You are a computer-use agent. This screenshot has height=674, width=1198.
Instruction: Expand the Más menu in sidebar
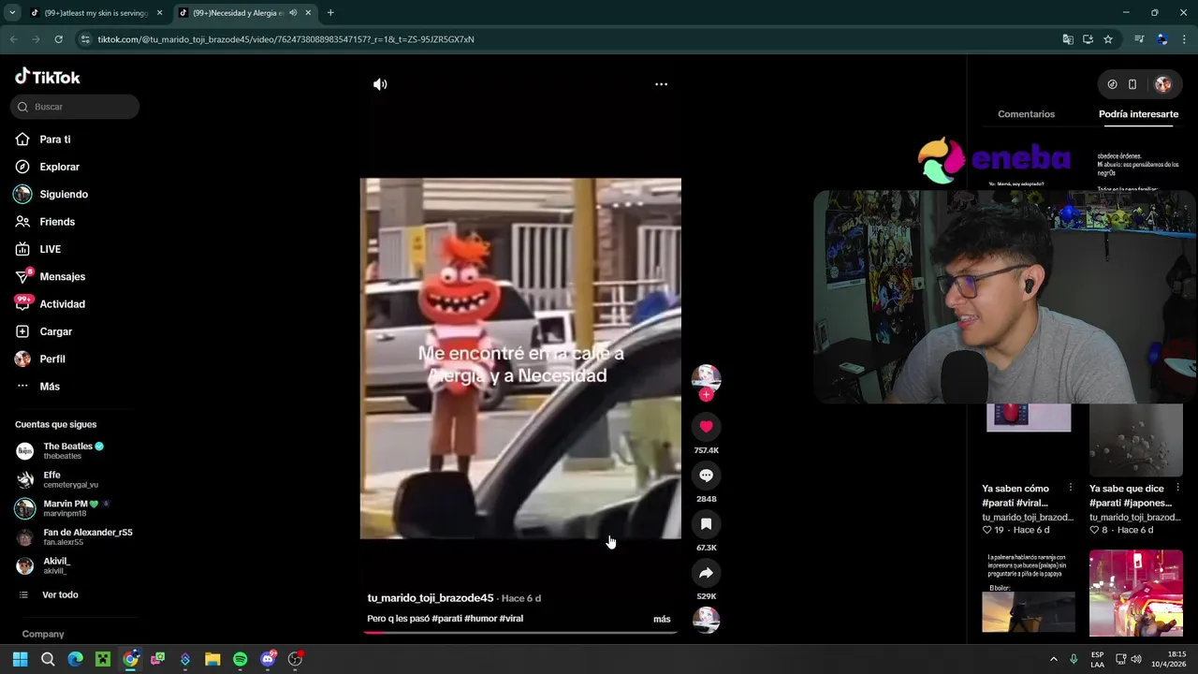point(49,387)
